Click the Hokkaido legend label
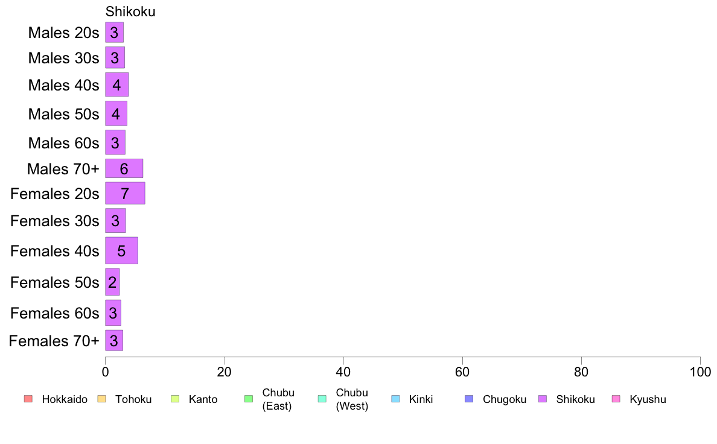This screenshot has height=444, width=717. (65, 399)
